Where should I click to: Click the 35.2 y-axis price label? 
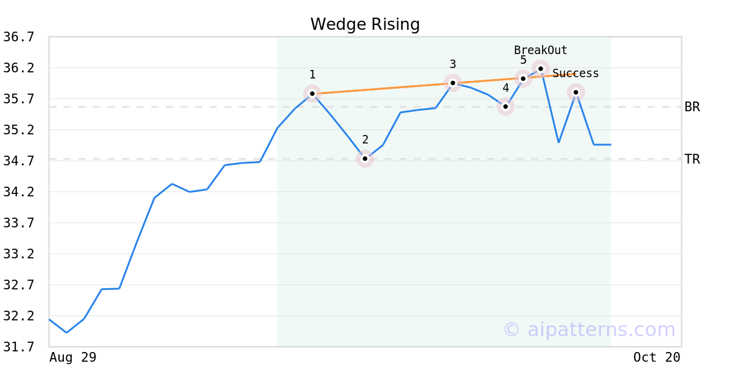click(x=19, y=130)
